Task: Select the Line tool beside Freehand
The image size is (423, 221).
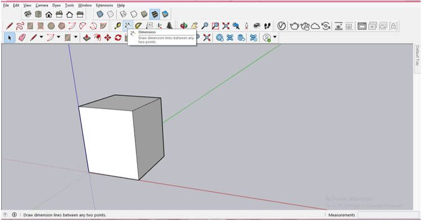Action: (10, 26)
